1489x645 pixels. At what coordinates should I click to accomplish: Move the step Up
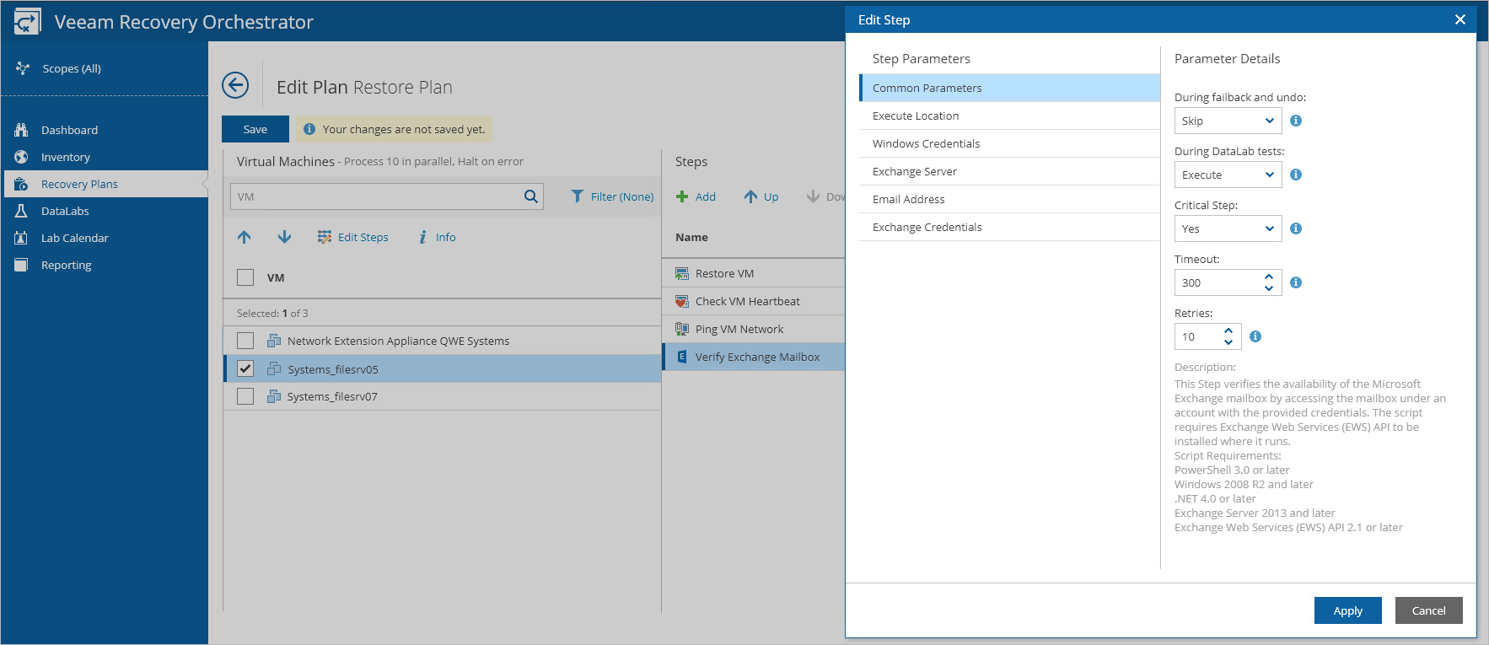pyautogui.click(x=761, y=196)
